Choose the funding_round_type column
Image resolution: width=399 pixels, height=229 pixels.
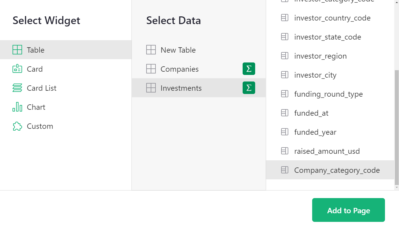click(x=328, y=94)
